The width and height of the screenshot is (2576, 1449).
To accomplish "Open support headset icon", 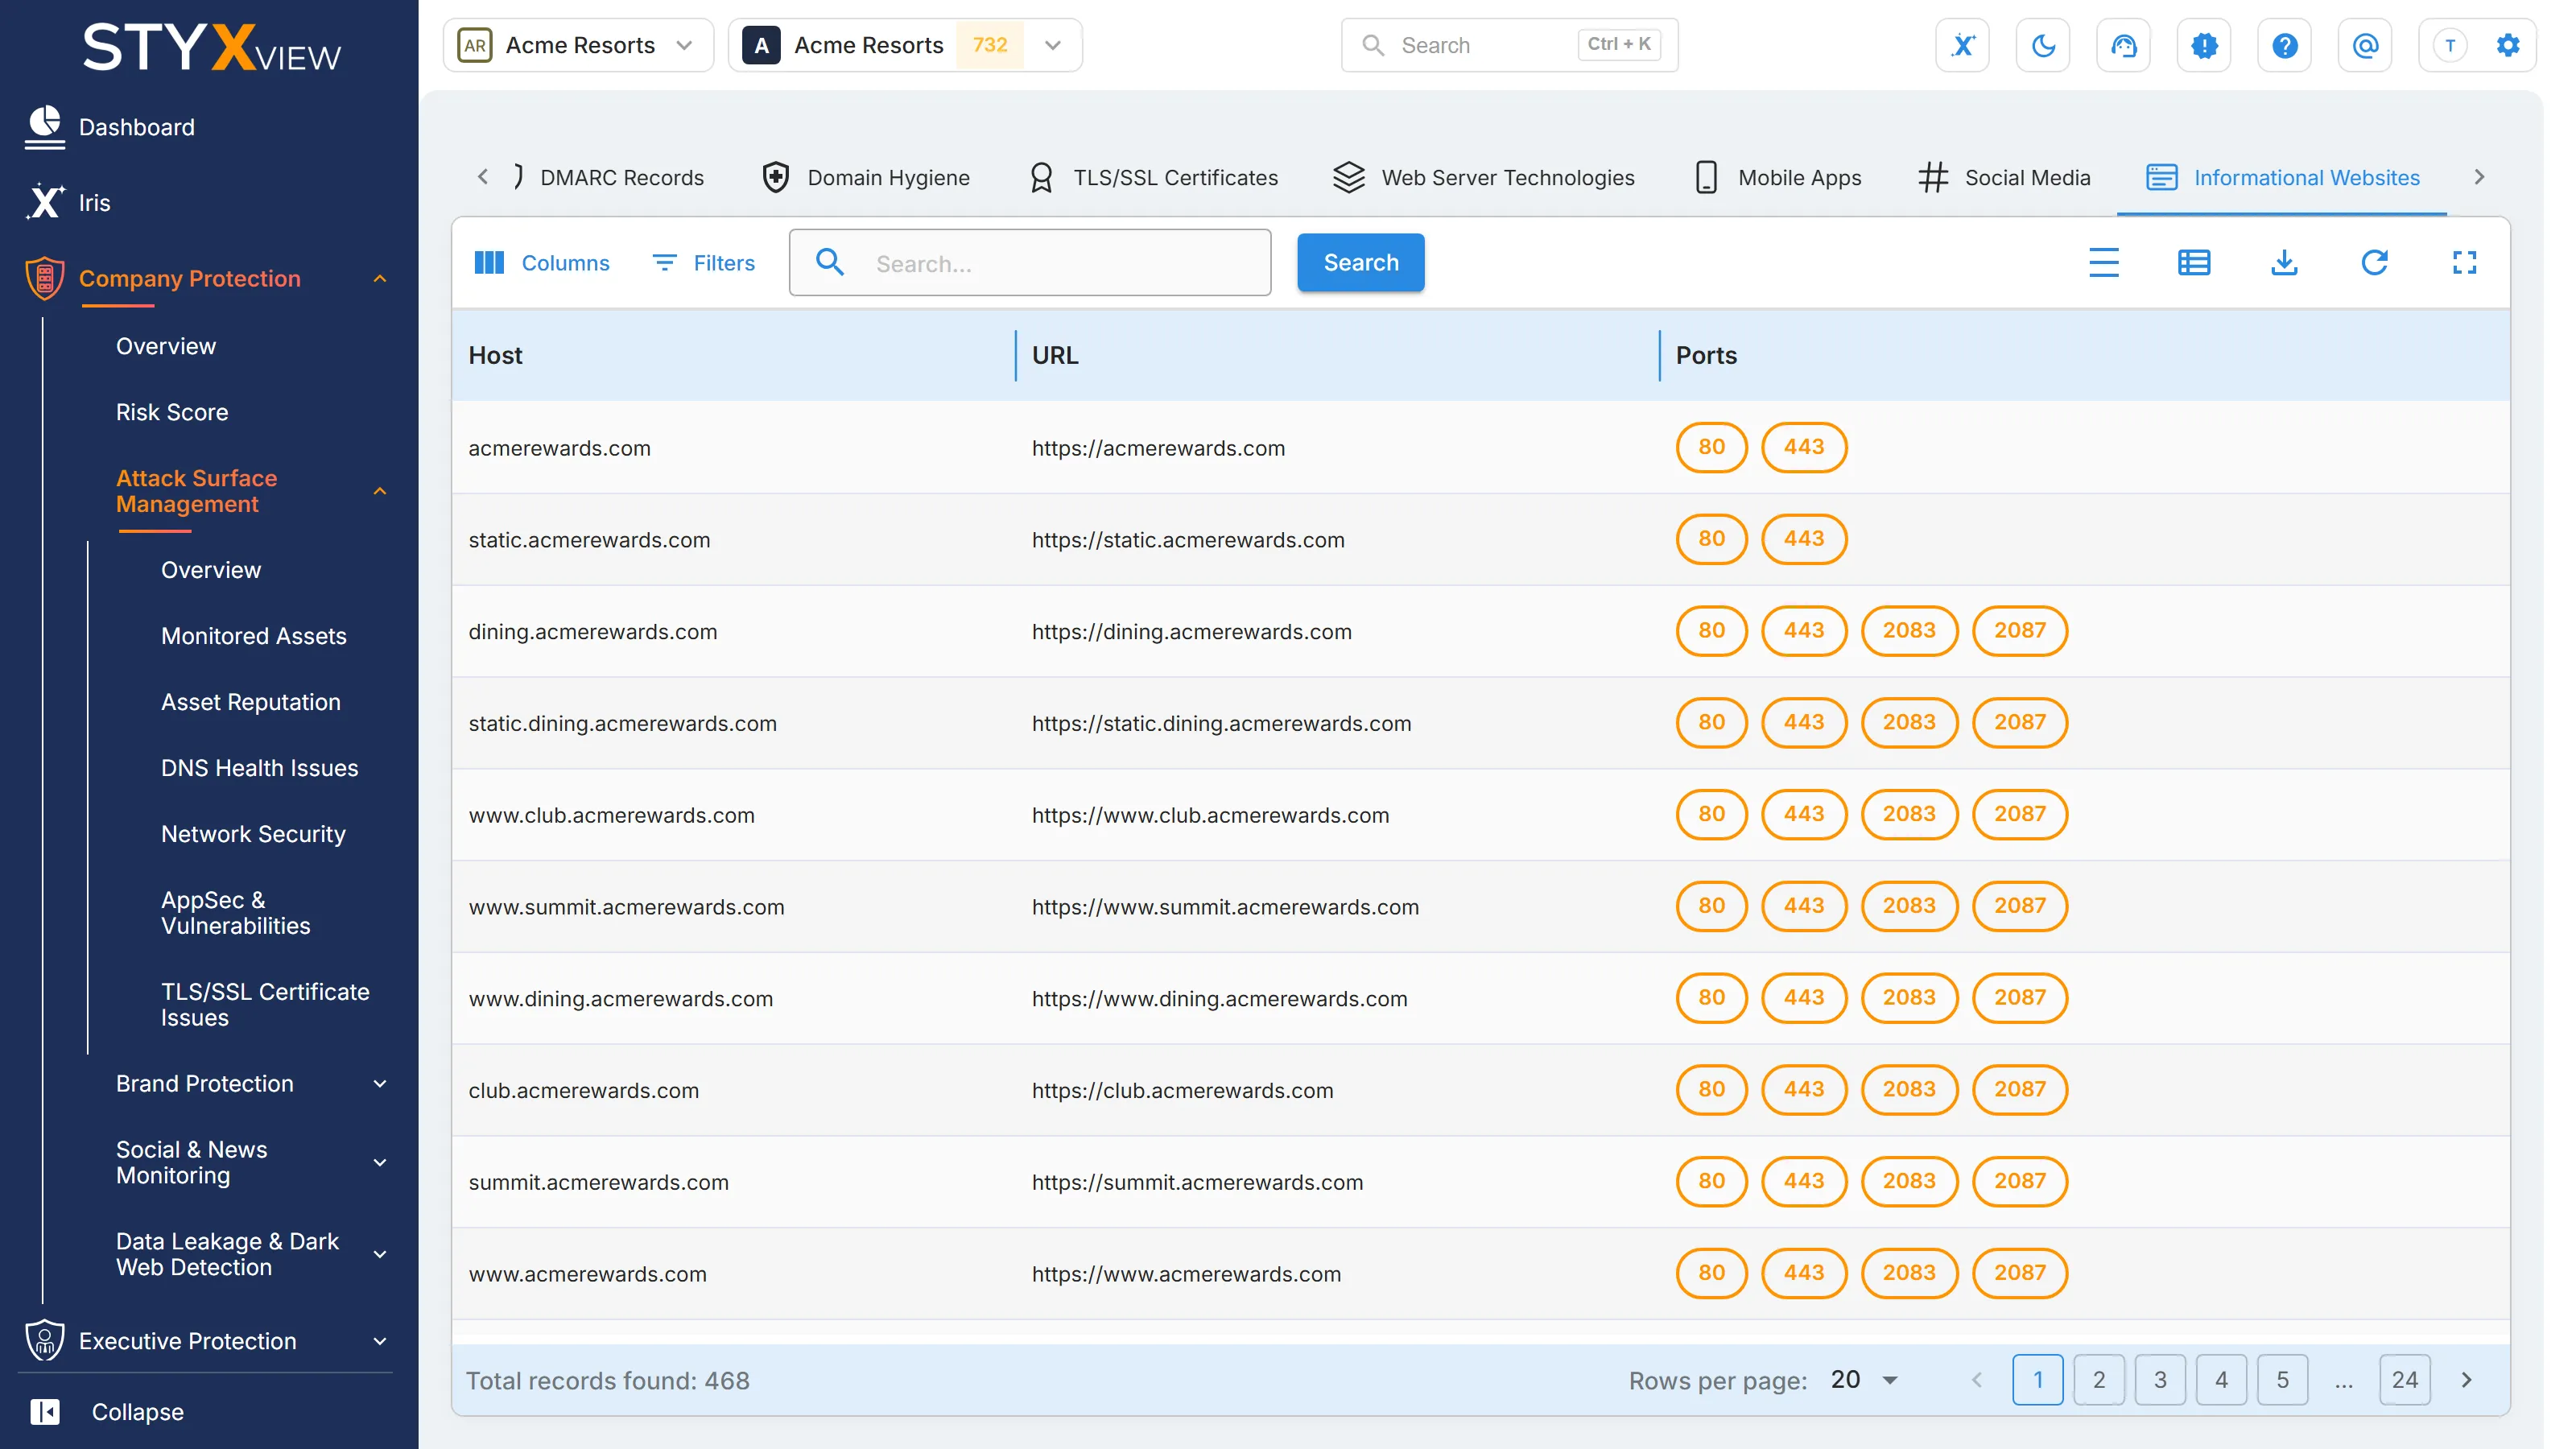I will (x=2123, y=45).
